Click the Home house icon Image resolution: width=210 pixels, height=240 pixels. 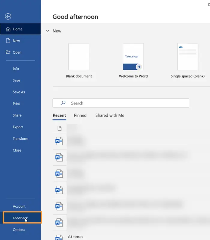coord(8,29)
